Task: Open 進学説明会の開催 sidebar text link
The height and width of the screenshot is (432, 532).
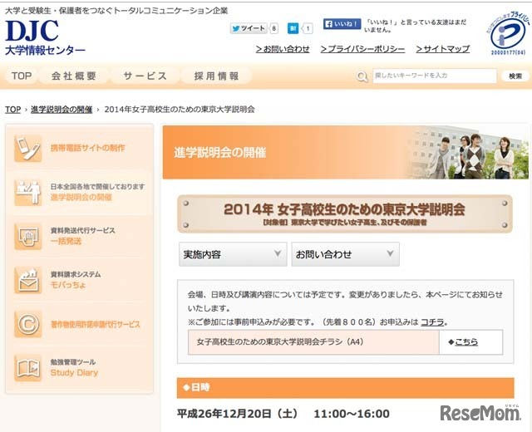Action: (81, 197)
